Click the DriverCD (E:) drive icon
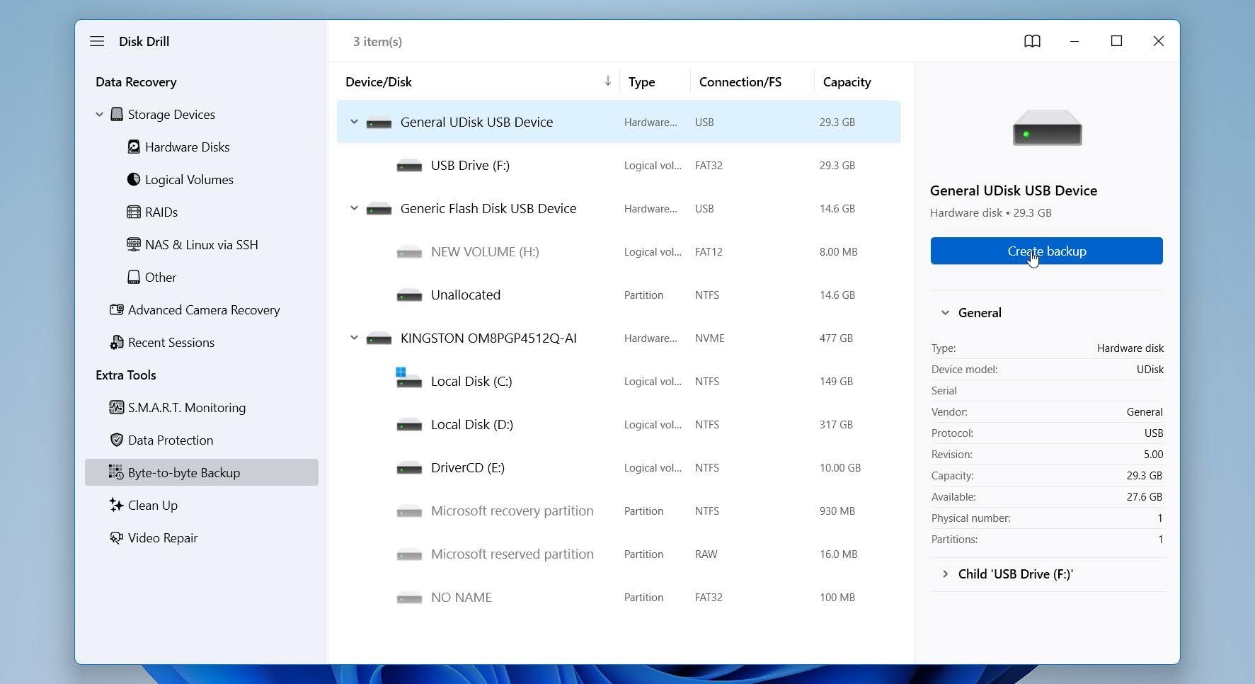Image resolution: width=1255 pixels, height=684 pixels. pos(409,468)
